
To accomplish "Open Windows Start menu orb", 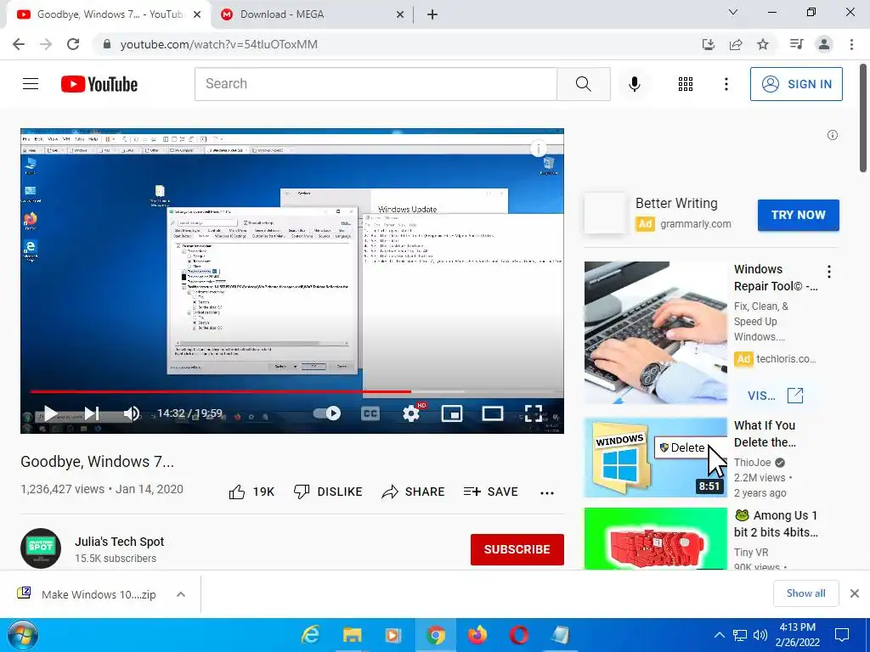I will coord(23,635).
